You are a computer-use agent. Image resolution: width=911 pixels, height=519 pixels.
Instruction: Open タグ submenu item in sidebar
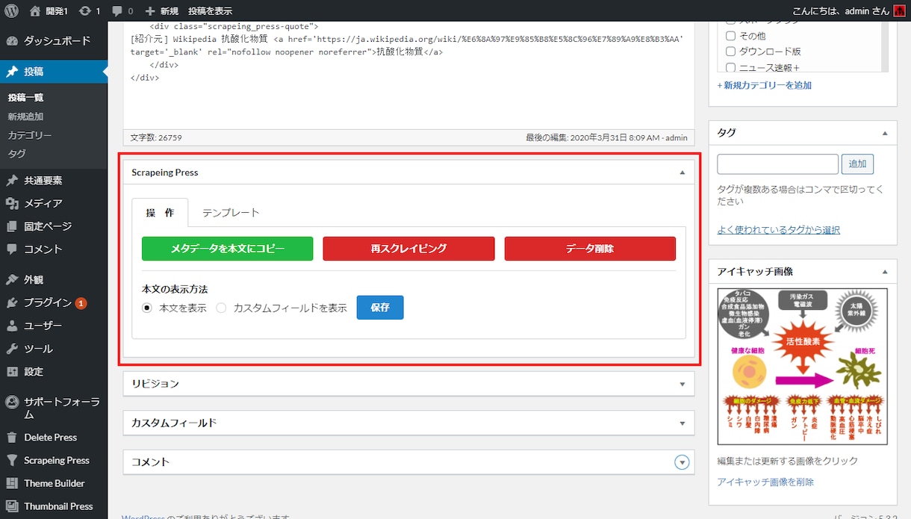pyautogui.click(x=16, y=154)
